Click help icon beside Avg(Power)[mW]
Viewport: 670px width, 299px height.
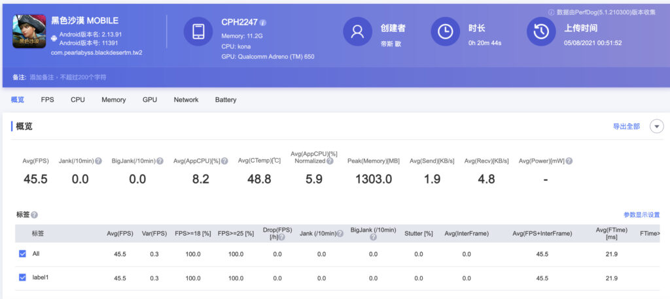click(x=569, y=161)
